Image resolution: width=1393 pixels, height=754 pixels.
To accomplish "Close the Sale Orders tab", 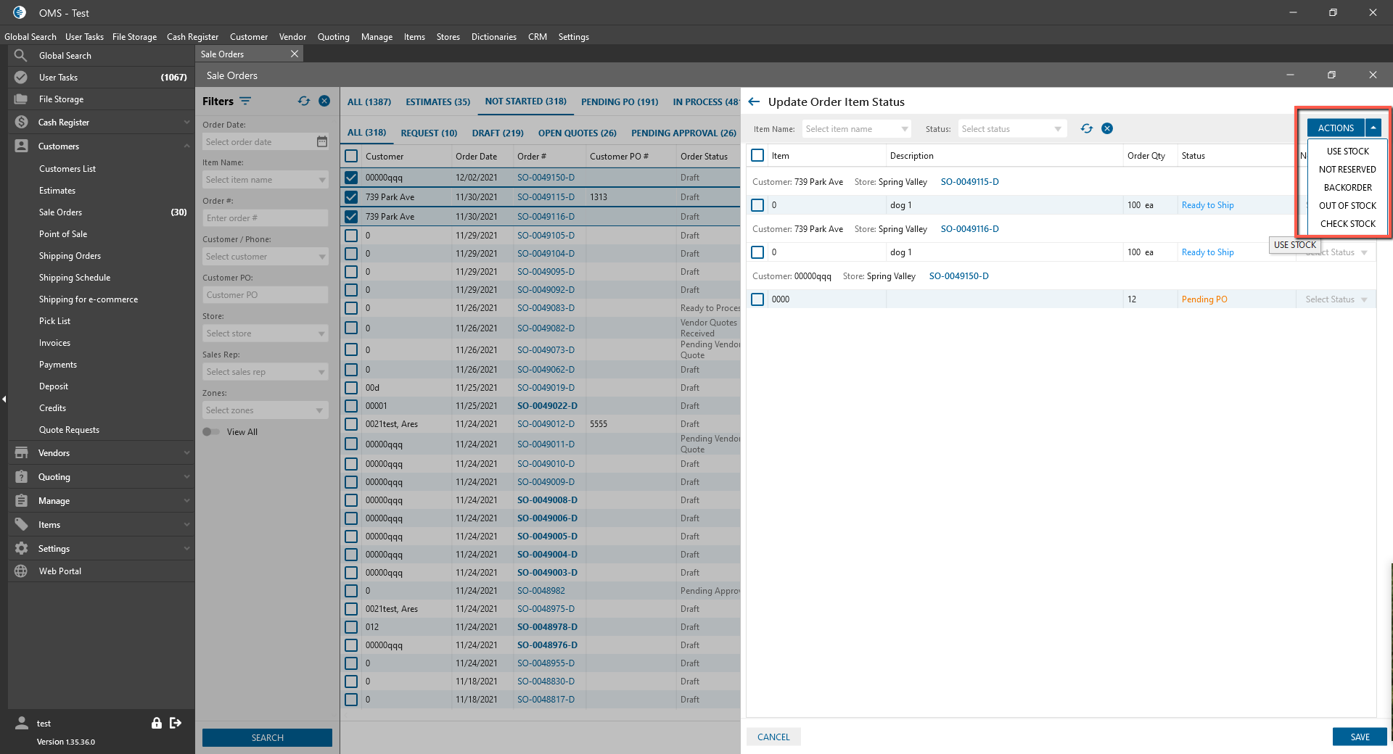I will (295, 54).
